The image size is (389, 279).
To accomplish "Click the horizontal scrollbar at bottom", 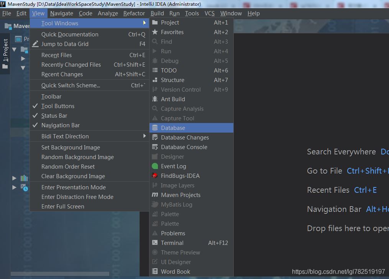I will (x=59, y=274).
